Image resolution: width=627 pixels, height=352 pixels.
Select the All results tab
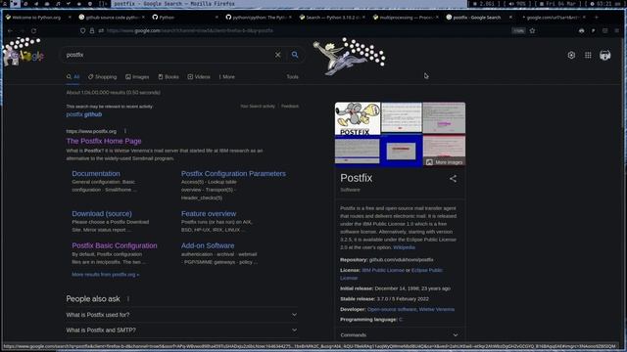(x=73, y=76)
